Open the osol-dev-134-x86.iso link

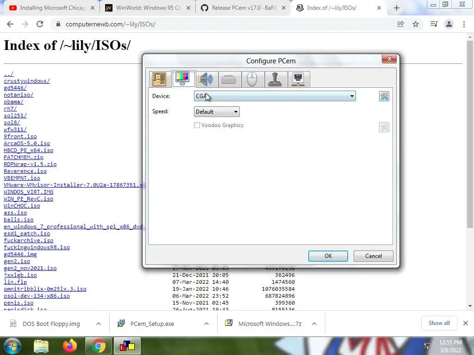(x=37, y=296)
